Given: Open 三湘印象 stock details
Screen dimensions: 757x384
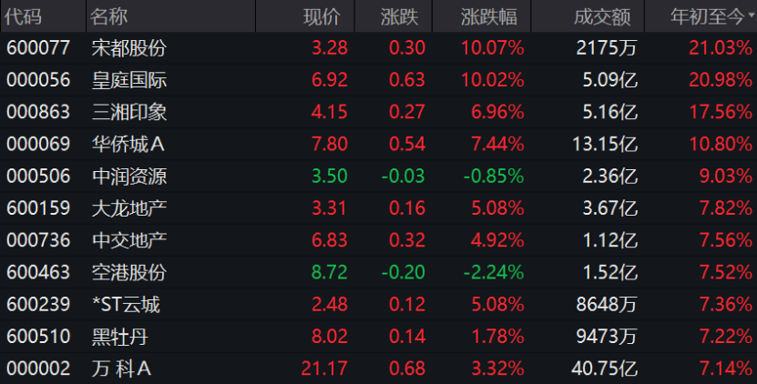Looking at the screenshot, I should click(x=129, y=112).
